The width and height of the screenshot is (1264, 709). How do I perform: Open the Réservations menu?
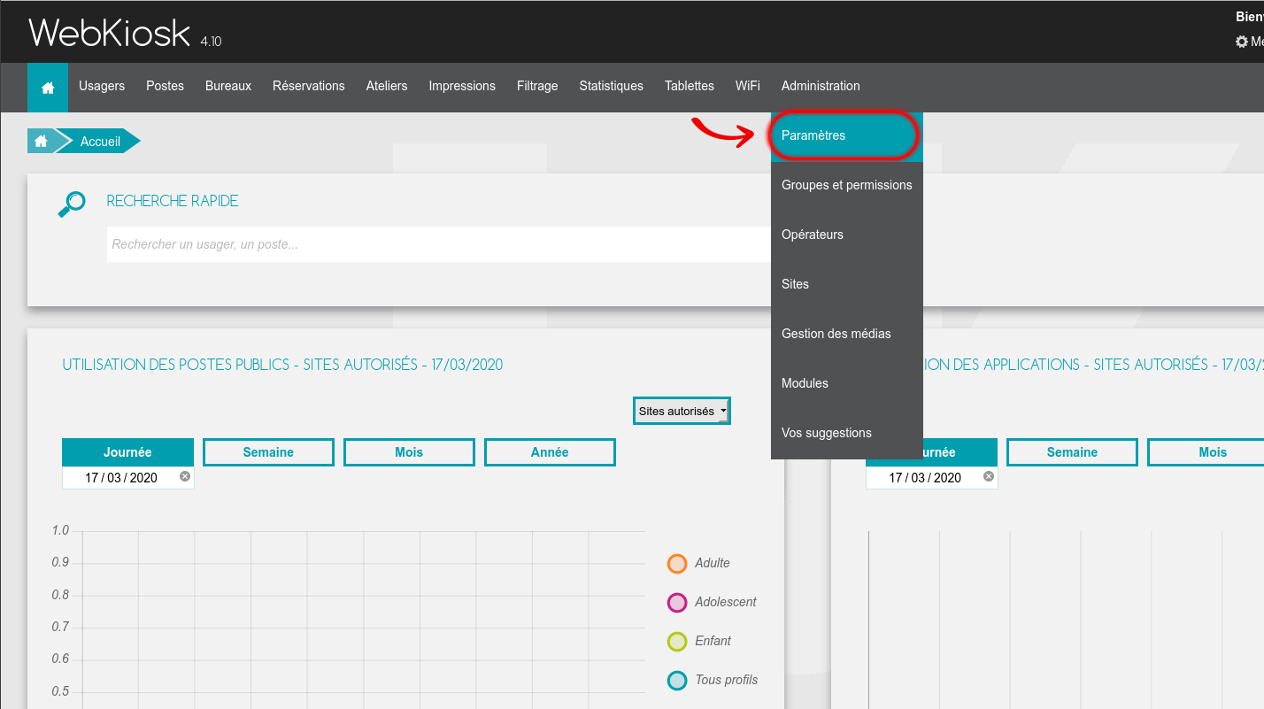pyautogui.click(x=309, y=87)
